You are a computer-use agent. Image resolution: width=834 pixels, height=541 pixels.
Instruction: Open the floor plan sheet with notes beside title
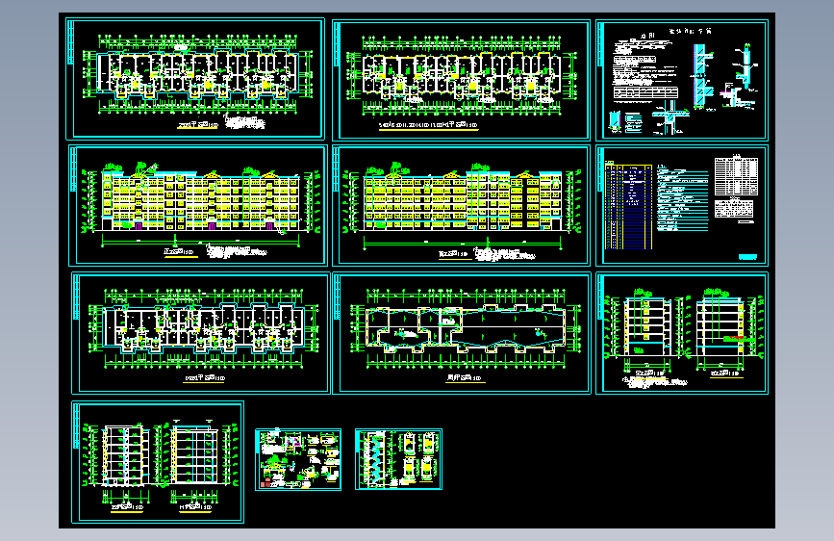coord(195,79)
